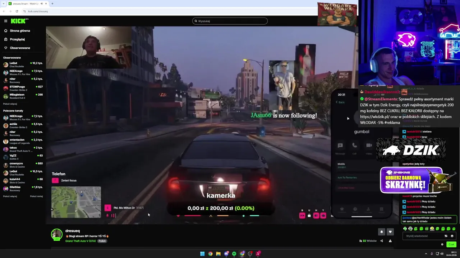Open Discord from taskbar
Screen dimensions: 460x258
[226, 254]
